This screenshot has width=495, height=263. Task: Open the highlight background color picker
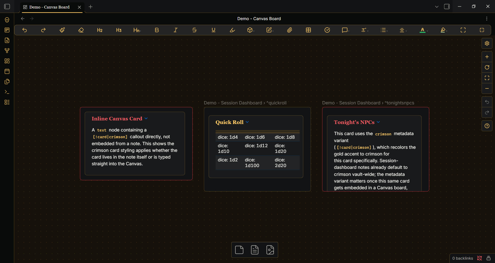(x=443, y=30)
